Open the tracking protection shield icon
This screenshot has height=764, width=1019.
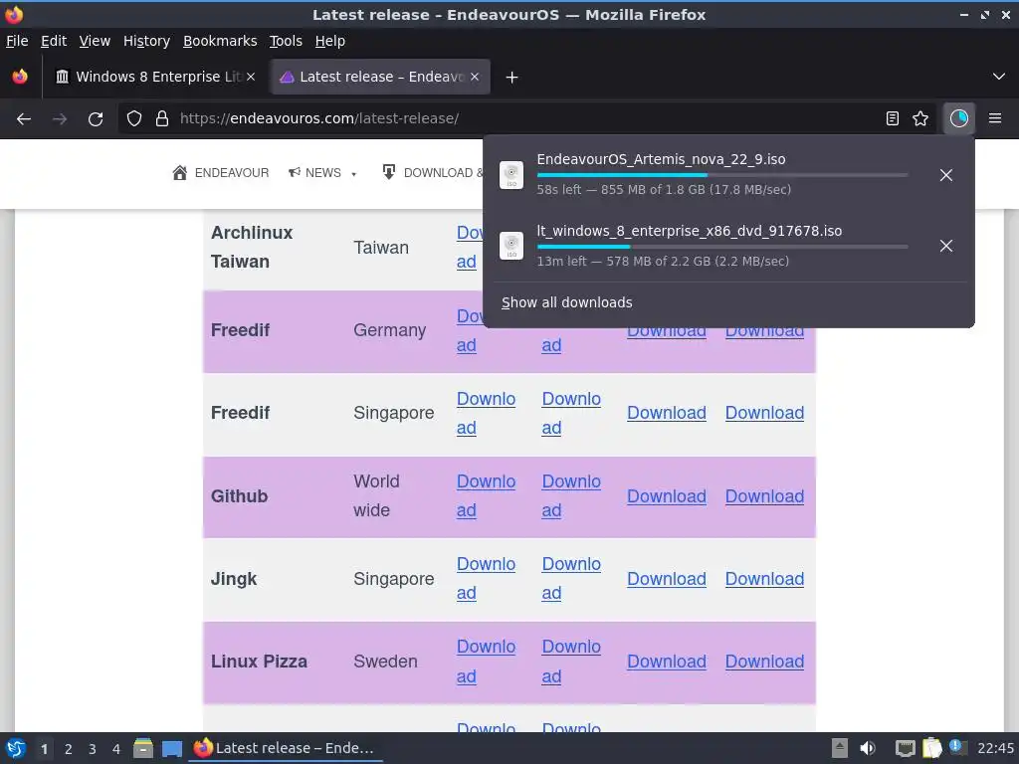(134, 119)
